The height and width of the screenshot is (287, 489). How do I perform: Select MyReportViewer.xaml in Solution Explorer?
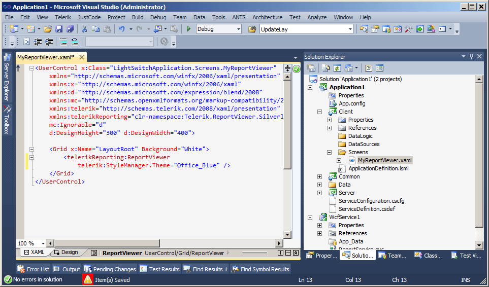tap(384, 160)
